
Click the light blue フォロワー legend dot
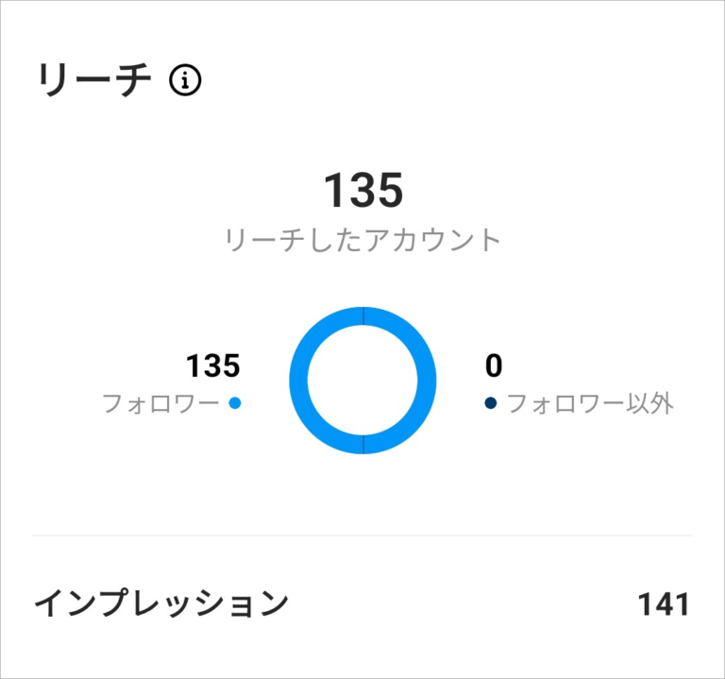click(235, 403)
